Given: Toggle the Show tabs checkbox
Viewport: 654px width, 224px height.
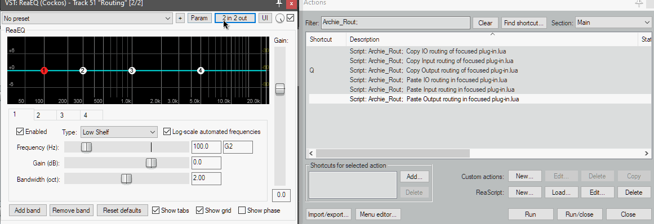Looking at the screenshot, I should pyautogui.click(x=155, y=210).
